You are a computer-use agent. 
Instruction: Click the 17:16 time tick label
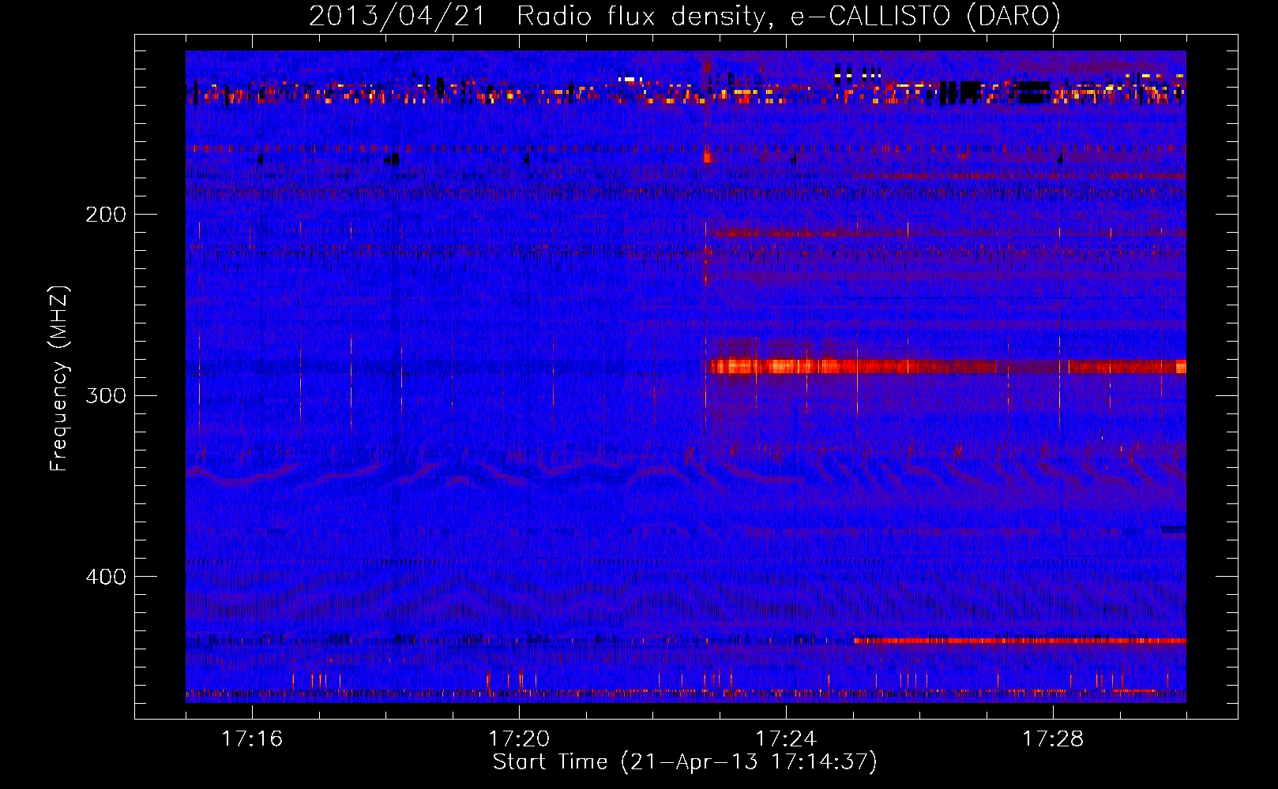click(252, 739)
